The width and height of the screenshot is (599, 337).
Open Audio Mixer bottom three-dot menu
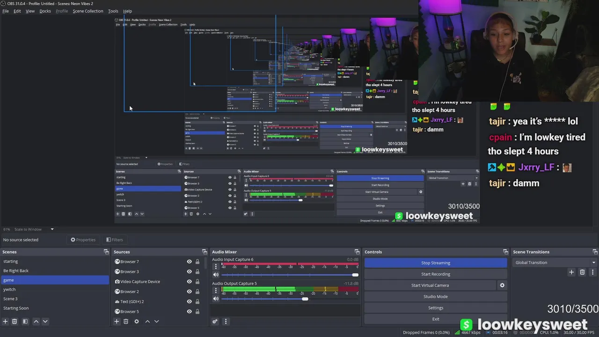[x=226, y=322]
